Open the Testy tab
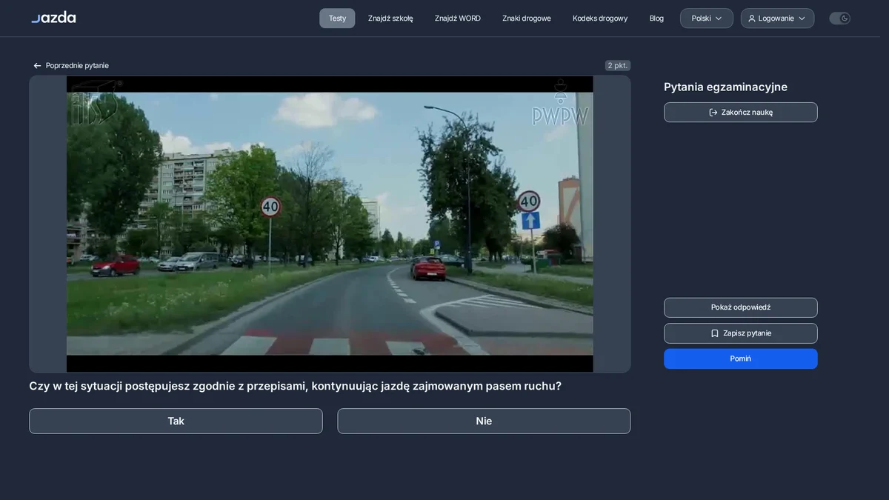889x500 pixels. coord(337,19)
